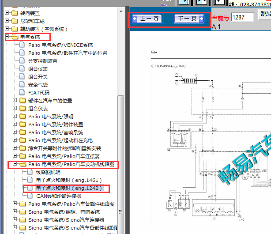Click the 跳转 jump button
The image size is (271, 234).
tap(265, 14)
